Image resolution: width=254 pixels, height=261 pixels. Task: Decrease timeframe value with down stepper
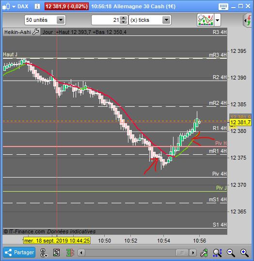124,22
